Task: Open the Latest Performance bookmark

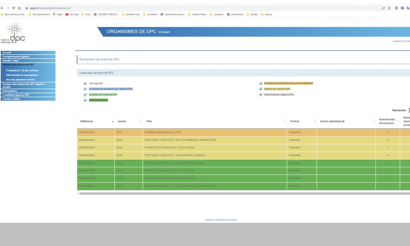Action: pos(173,14)
